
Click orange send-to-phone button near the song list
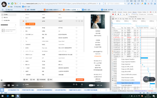click(80, 80)
